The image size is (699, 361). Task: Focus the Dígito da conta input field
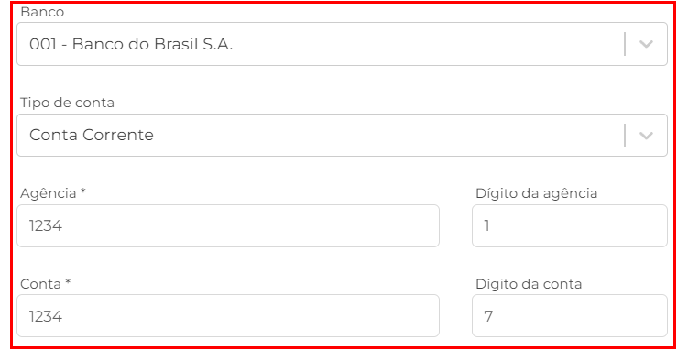pos(570,316)
